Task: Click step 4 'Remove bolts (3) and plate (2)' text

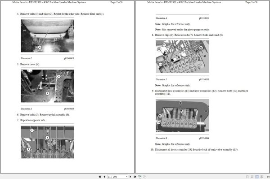Action: (62, 14)
